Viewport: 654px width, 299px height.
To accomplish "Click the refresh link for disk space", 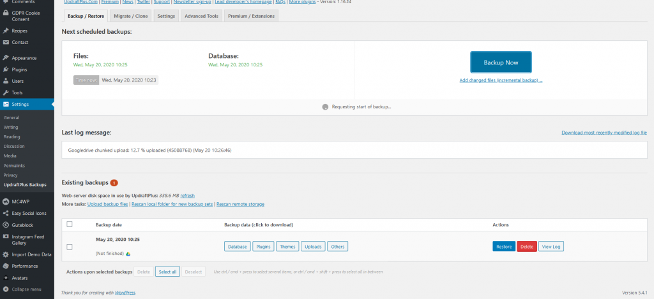I will coord(187,195).
